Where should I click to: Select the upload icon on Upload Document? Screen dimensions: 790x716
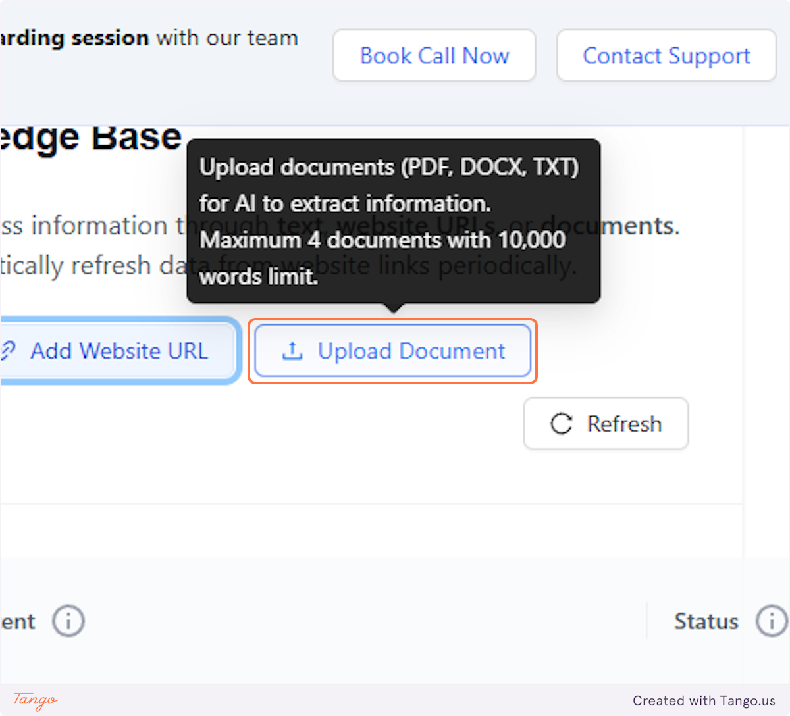[x=292, y=351]
